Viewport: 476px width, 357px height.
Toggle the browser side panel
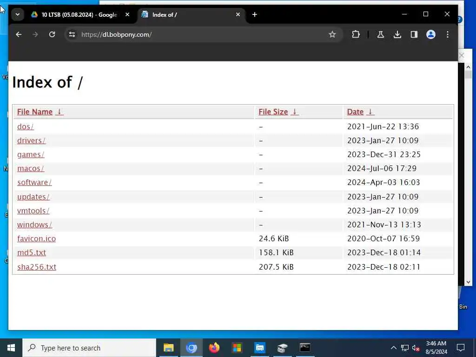coord(414,34)
